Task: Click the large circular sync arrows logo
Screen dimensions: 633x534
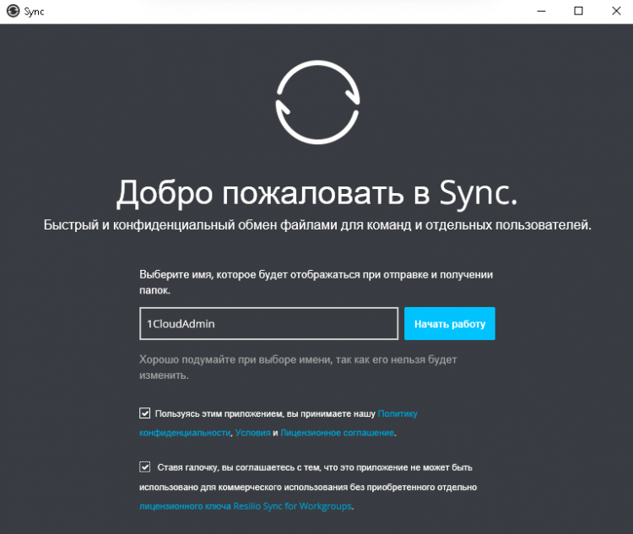Action: tap(317, 102)
